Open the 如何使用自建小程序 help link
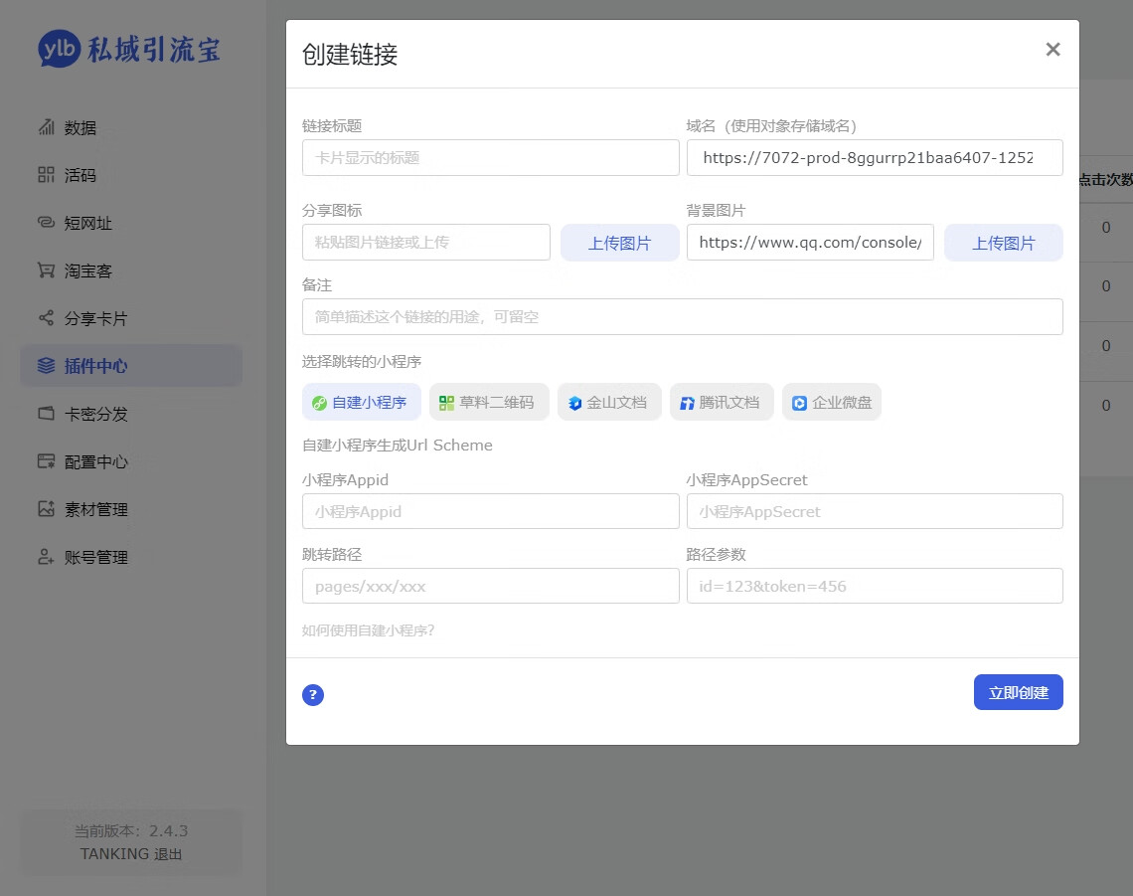The width and height of the screenshot is (1133, 896). tap(369, 630)
